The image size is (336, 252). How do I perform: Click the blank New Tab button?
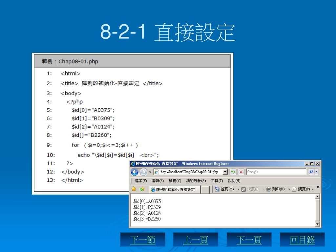point(205,190)
